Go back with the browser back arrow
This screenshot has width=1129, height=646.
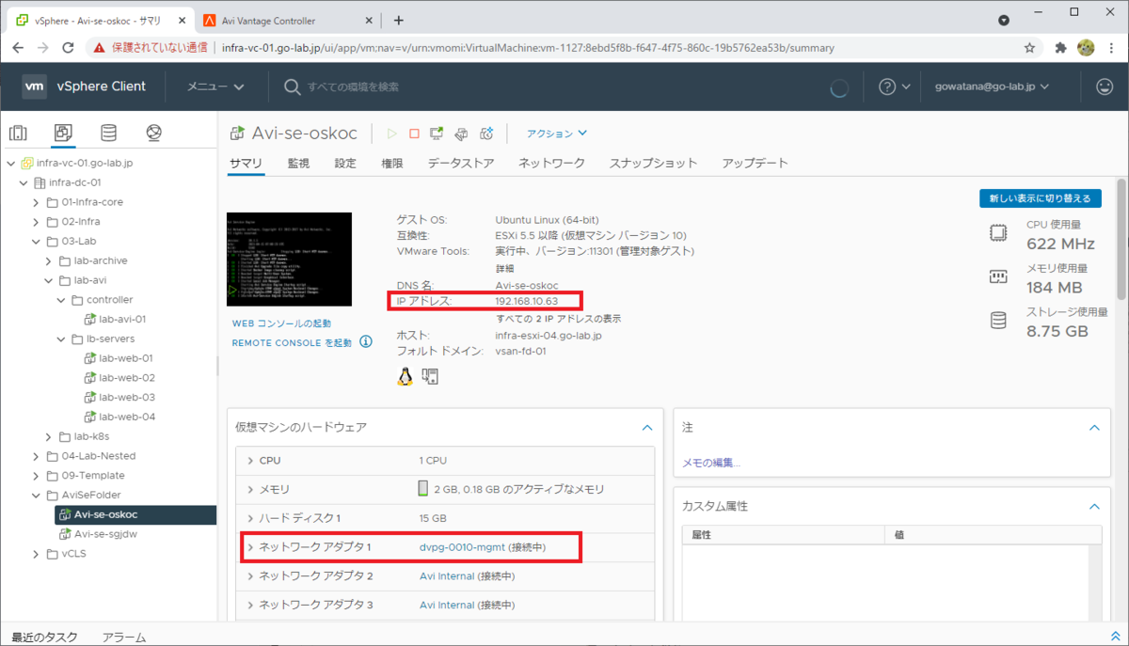tap(18, 47)
